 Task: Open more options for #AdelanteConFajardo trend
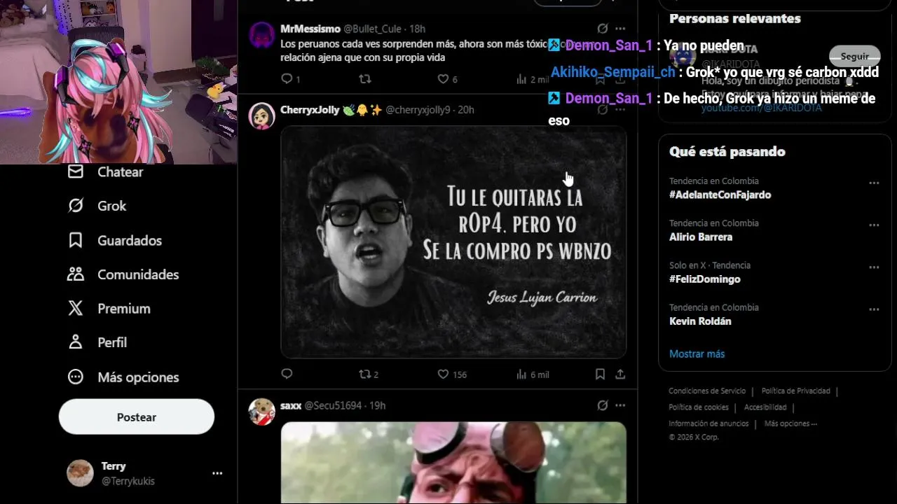874,183
